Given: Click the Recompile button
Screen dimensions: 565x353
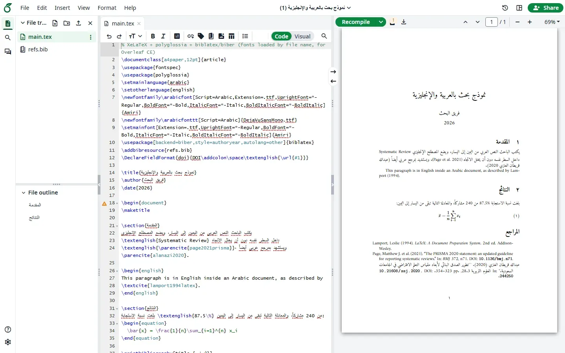Looking at the screenshot, I should (x=356, y=22).
